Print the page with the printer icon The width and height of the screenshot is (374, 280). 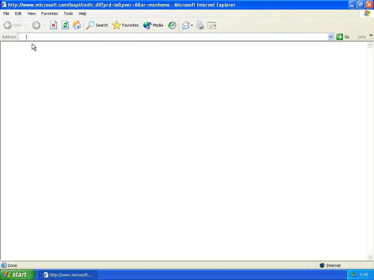click(x=200, y=25)
